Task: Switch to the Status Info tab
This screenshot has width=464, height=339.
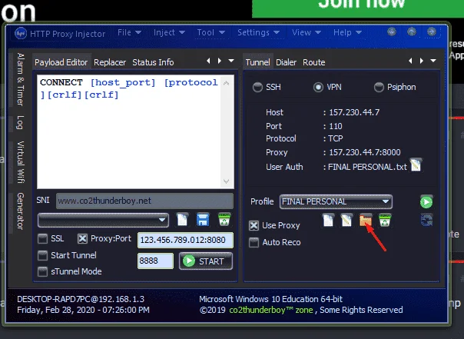Action: click(153, 62)
